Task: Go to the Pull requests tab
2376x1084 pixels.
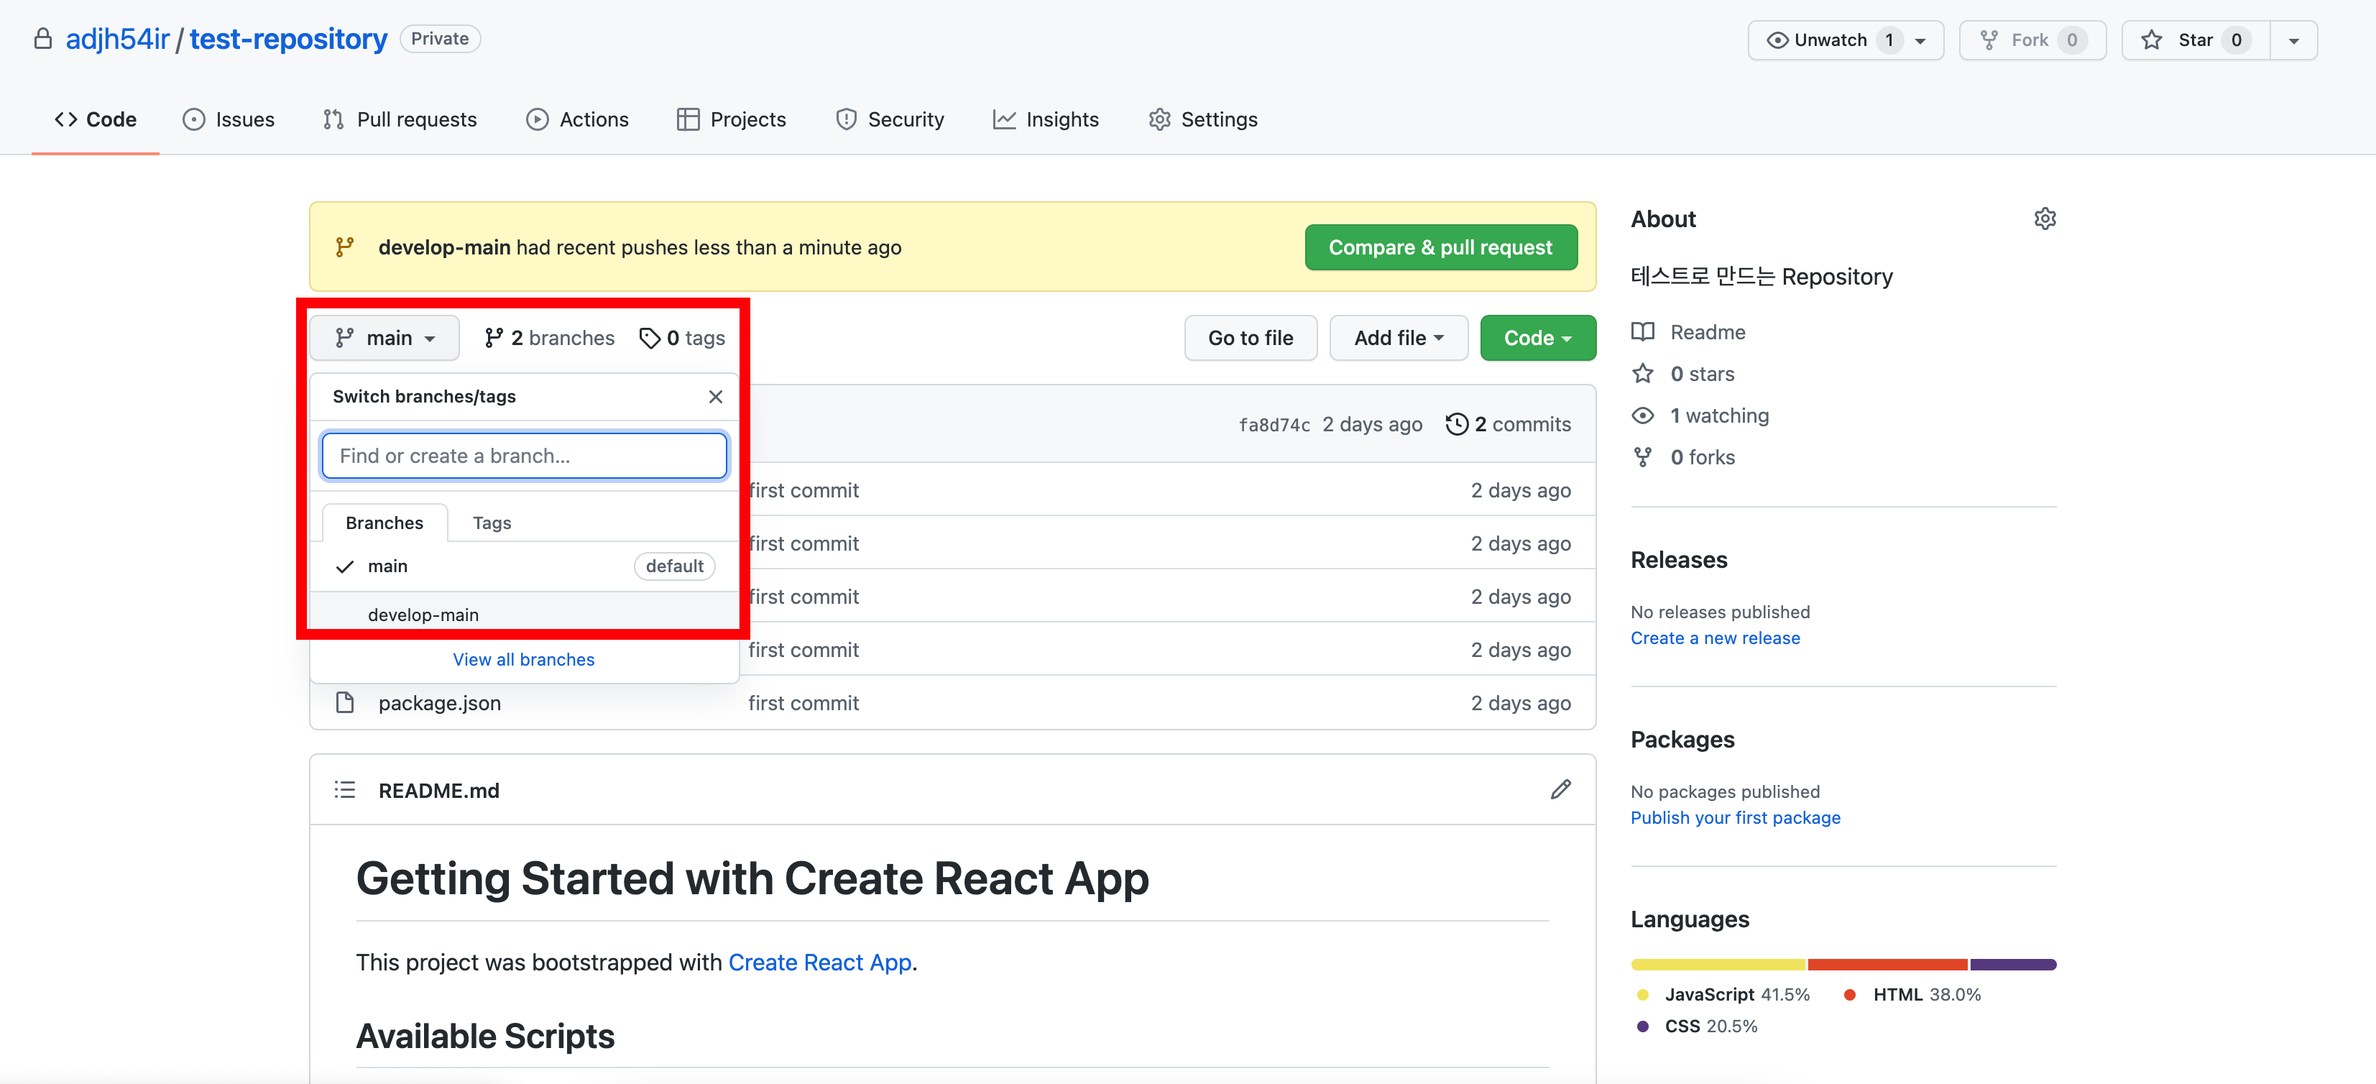Action: 400,119
